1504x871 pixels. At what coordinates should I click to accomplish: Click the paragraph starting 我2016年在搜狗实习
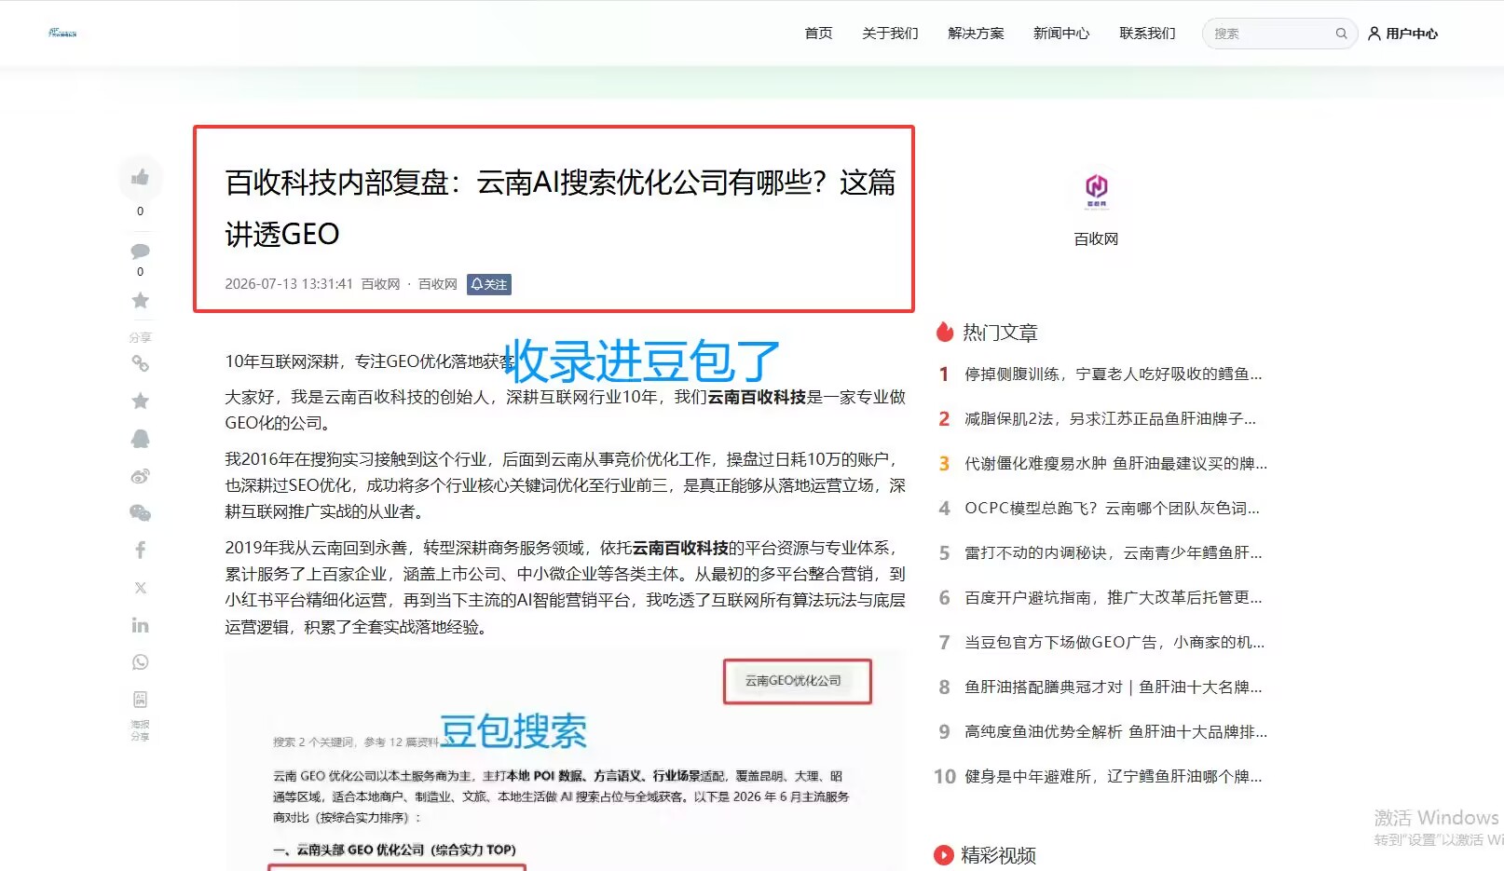pos(565,485)
